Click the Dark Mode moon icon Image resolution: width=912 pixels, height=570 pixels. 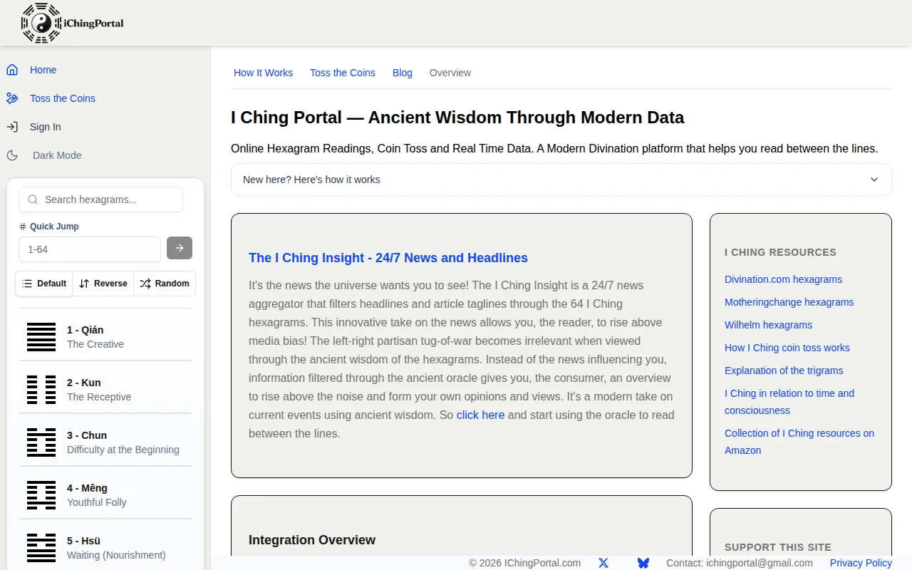pos(12,155)
